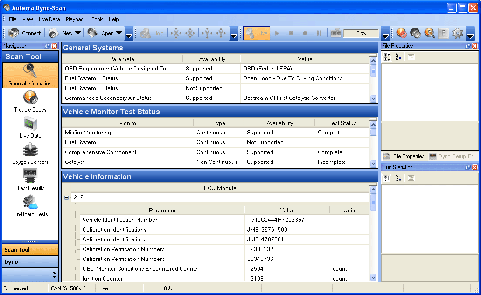Image resolution: width=481 pixels, height=295 pixels.
Task: Expand the Open button dropdown arrow
Action: 119,33
